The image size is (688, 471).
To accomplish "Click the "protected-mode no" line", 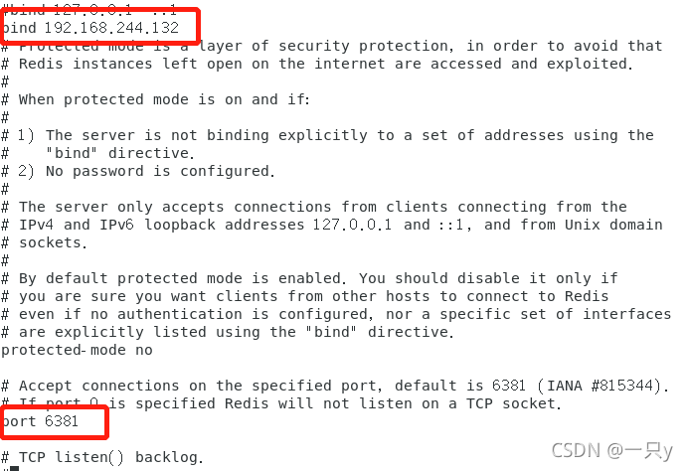I will click(x=78, y=350).
